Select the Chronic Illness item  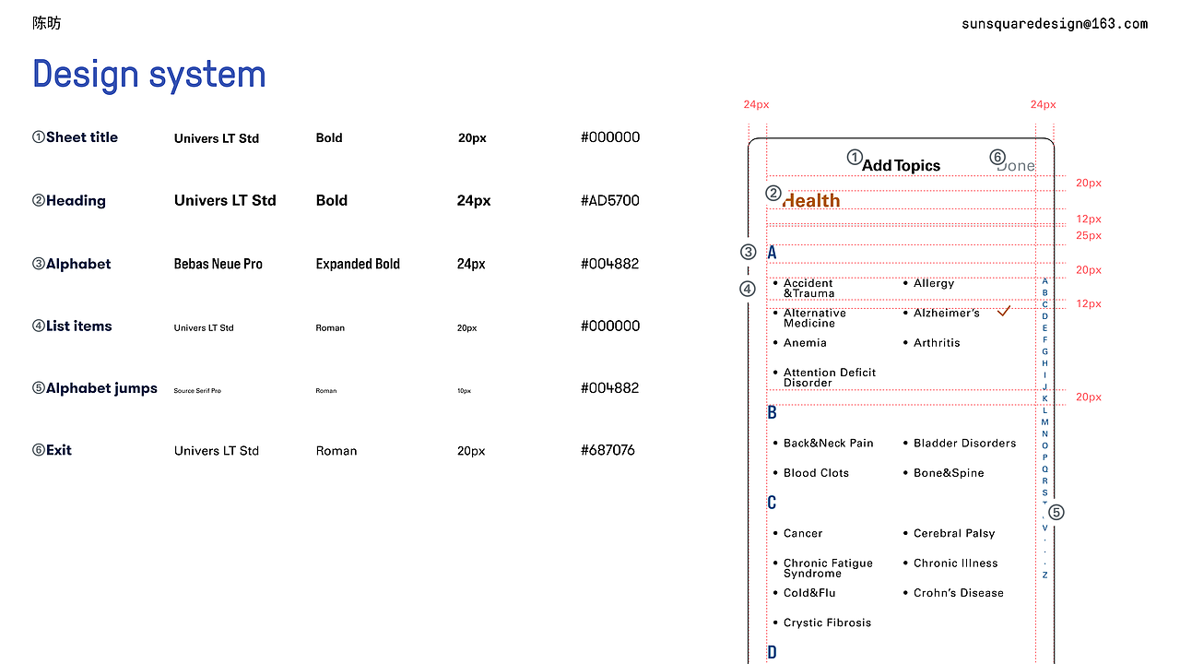click(956, 563)
